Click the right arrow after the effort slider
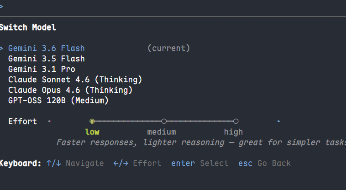 (x=279, y=121)
